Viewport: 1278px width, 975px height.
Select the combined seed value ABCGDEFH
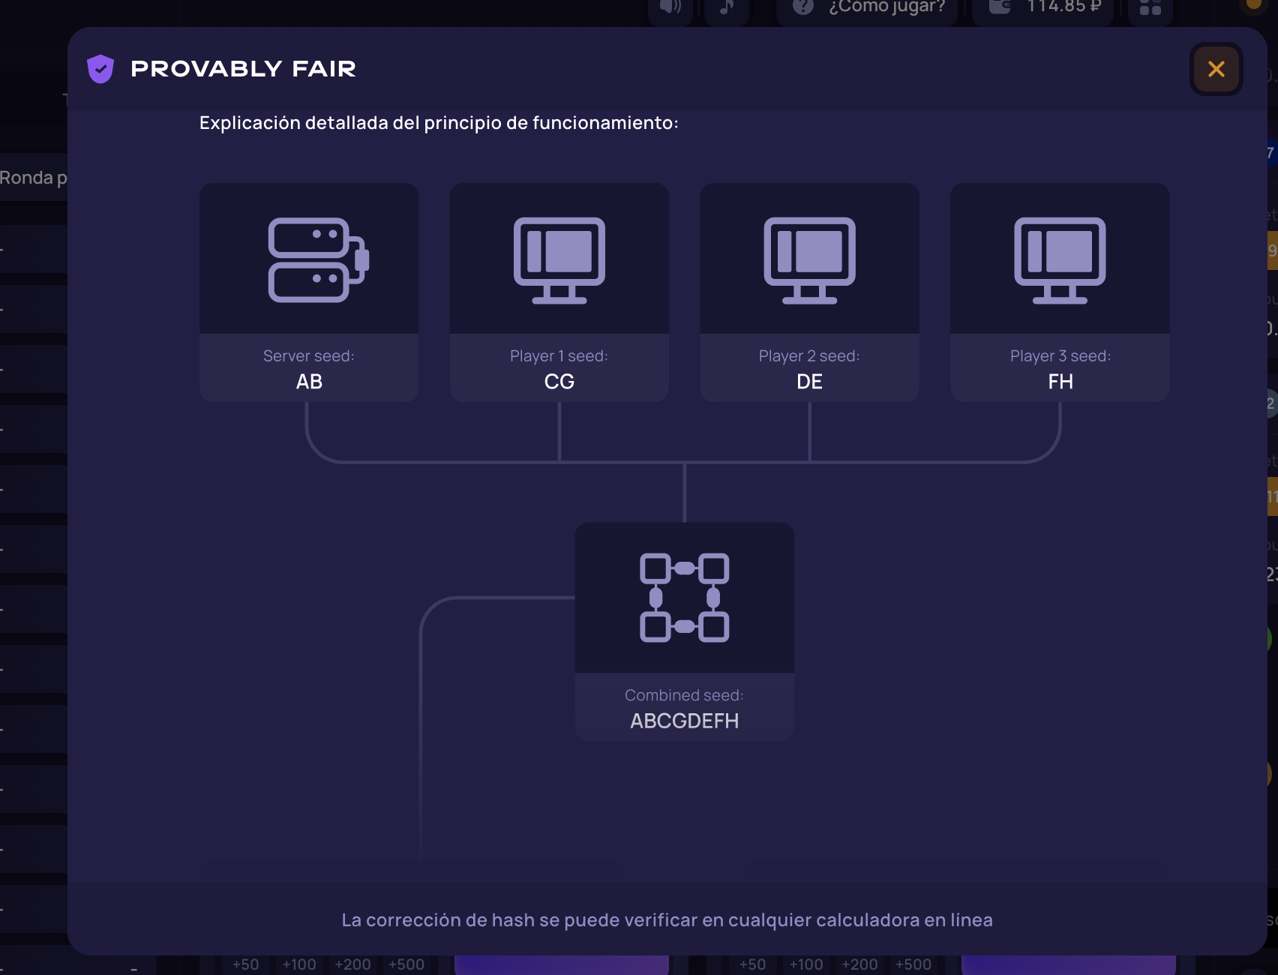[684, 721]
